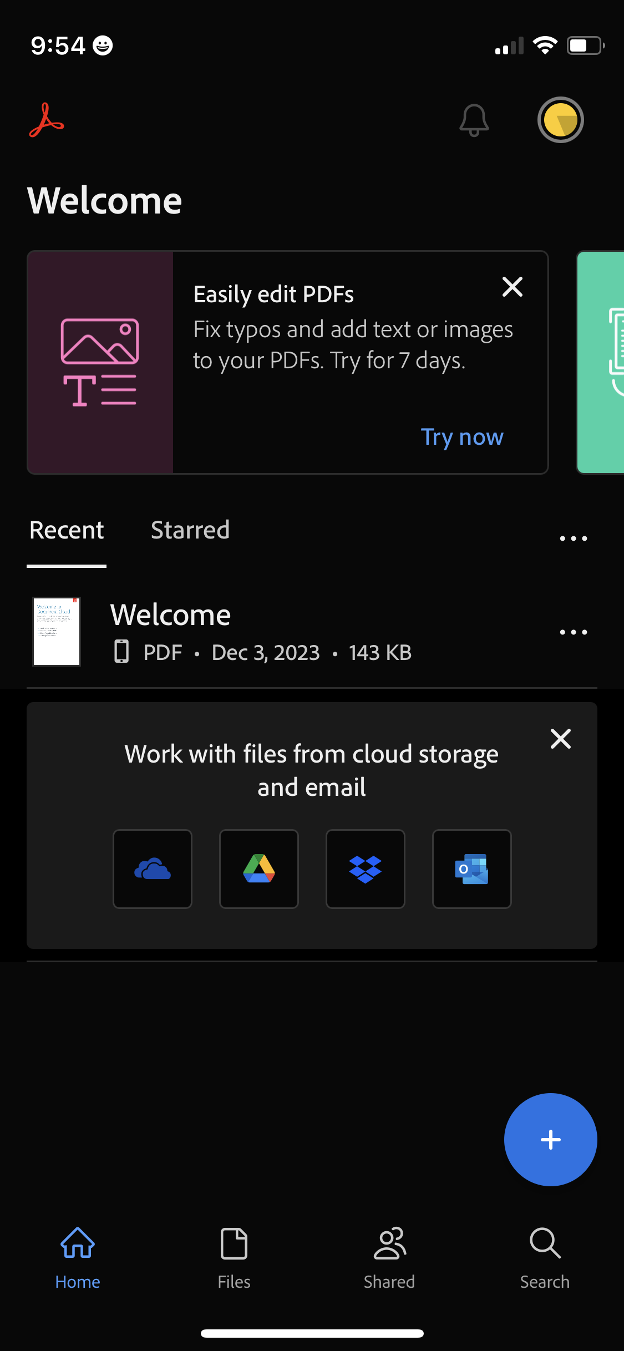Add files from Outlook email
This screenshot has width=624, height=1351.
[x=471, y=868]
